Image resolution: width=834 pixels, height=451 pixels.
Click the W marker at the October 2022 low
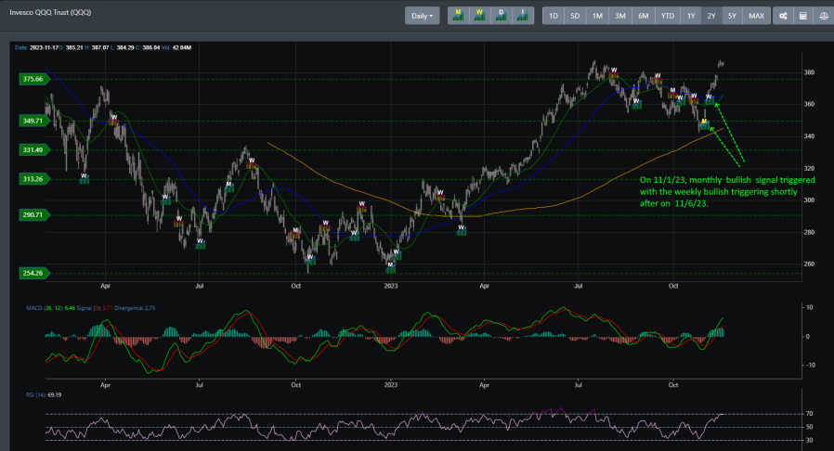pos(310,259)
